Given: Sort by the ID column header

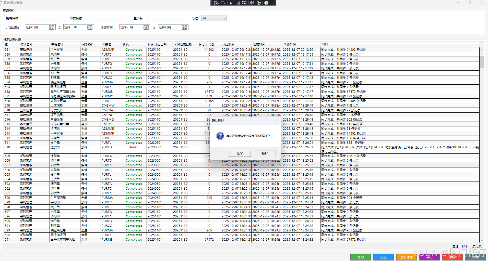Looking at the screenshot, I should (x=11, y=45).
